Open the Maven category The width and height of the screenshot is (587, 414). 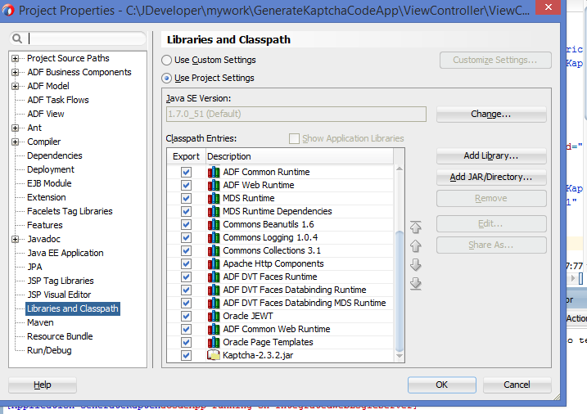pos(40,322)
